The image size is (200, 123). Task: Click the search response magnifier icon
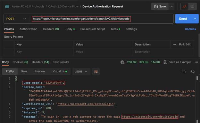pyautogui.click(x=193, y=71)
